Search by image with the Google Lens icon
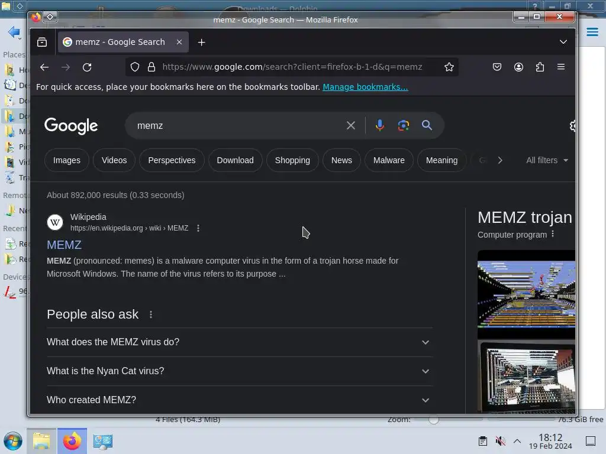Image resolution: width=606 pixels, height=454 pixels. click(404, 125)
